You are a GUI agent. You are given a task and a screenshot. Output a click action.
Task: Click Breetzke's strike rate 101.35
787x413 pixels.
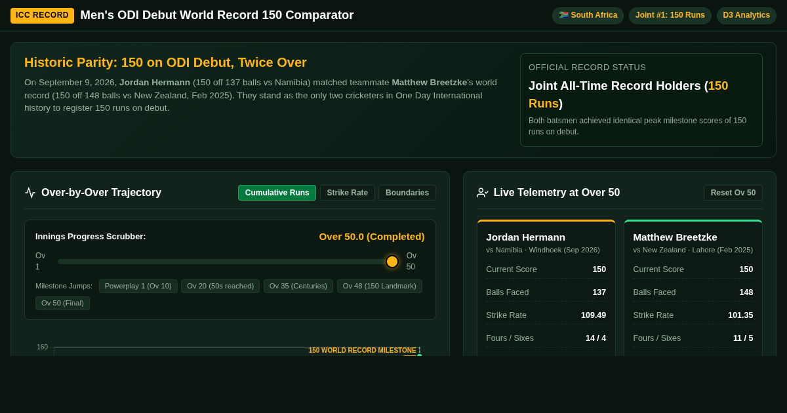click(740, 315)
